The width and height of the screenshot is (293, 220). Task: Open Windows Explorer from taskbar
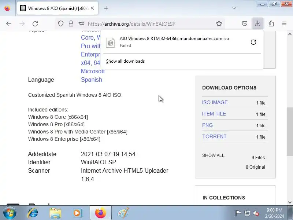click(x=55, y=213)
